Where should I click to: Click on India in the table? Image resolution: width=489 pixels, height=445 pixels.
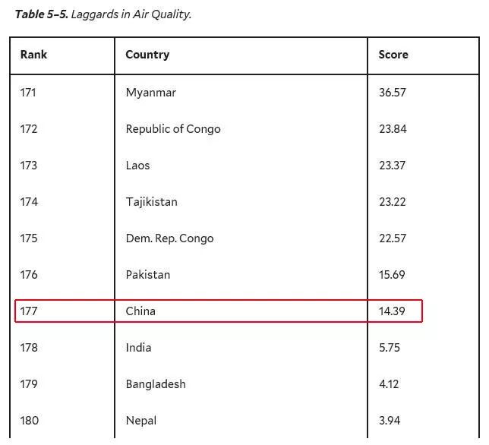point(138,348)
